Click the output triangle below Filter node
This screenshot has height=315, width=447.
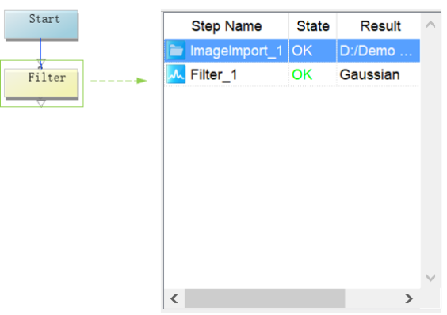point(41,103)
